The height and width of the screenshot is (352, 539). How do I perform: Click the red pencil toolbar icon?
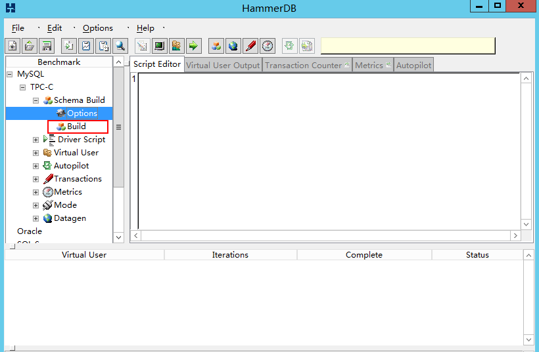pyautogui.click(x=250, y=46)
